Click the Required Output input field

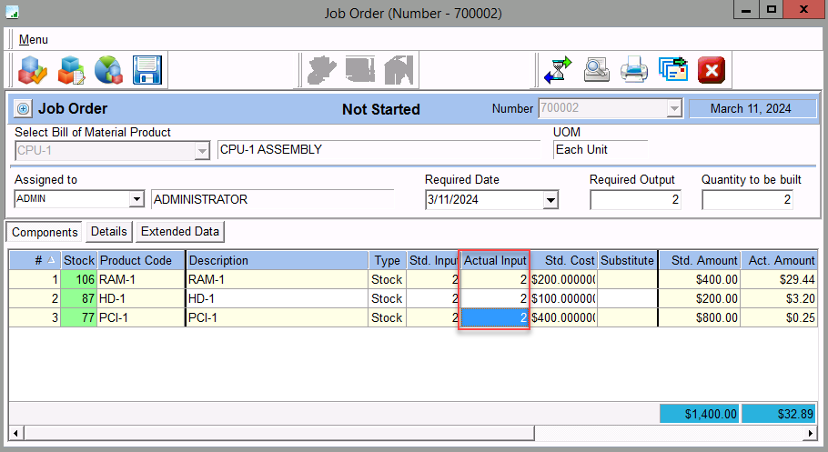[x=635, y=200]
